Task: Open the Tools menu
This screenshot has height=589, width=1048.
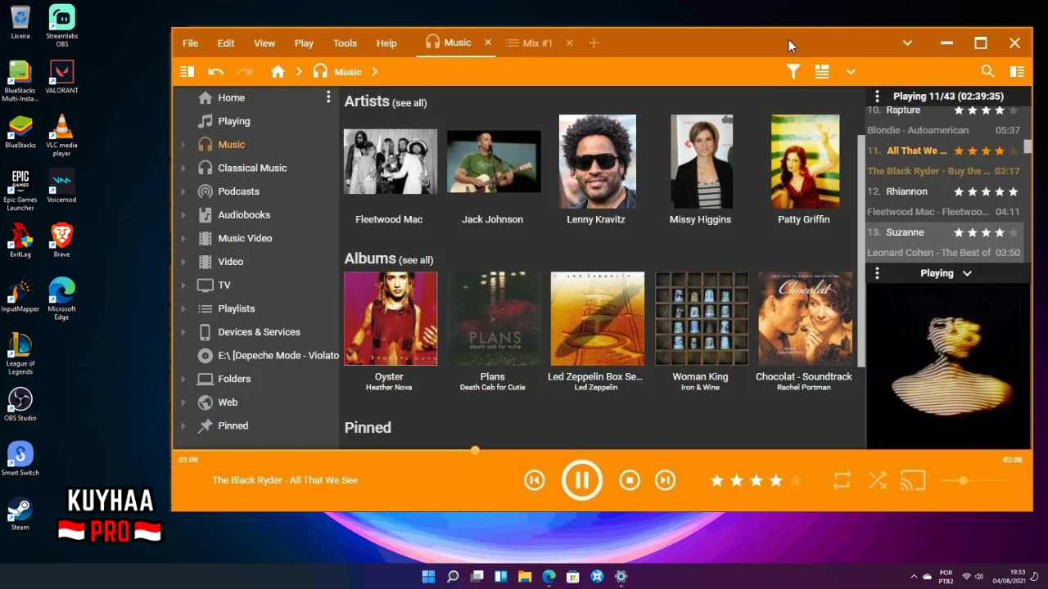Action: pos(345,43)
